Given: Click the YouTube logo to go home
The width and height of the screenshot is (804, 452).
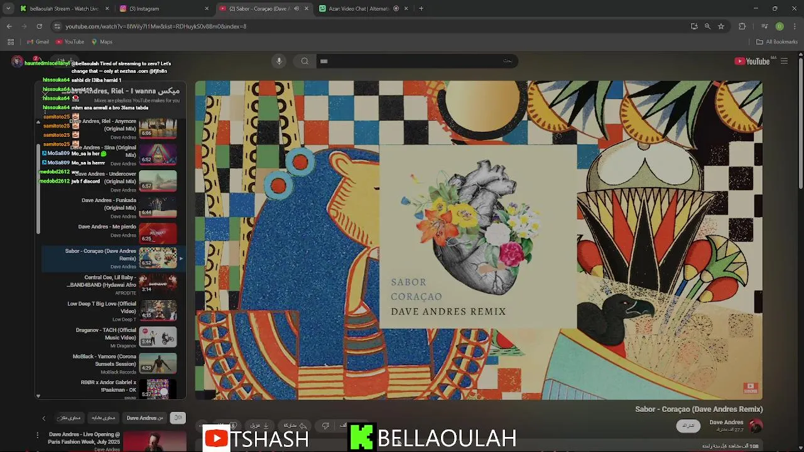Looking at the screenshot, I should [x=752, y=61].
